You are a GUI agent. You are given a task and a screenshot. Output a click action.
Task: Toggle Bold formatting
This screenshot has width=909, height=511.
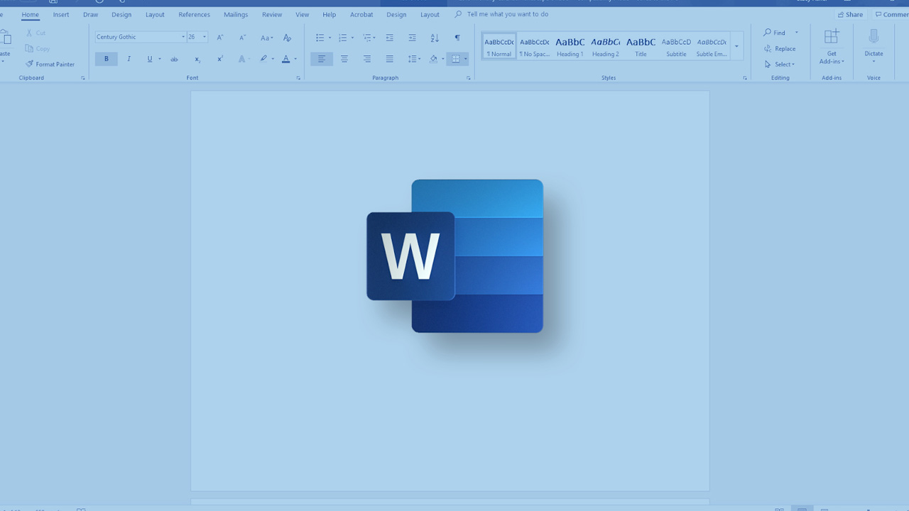[107, 59]
